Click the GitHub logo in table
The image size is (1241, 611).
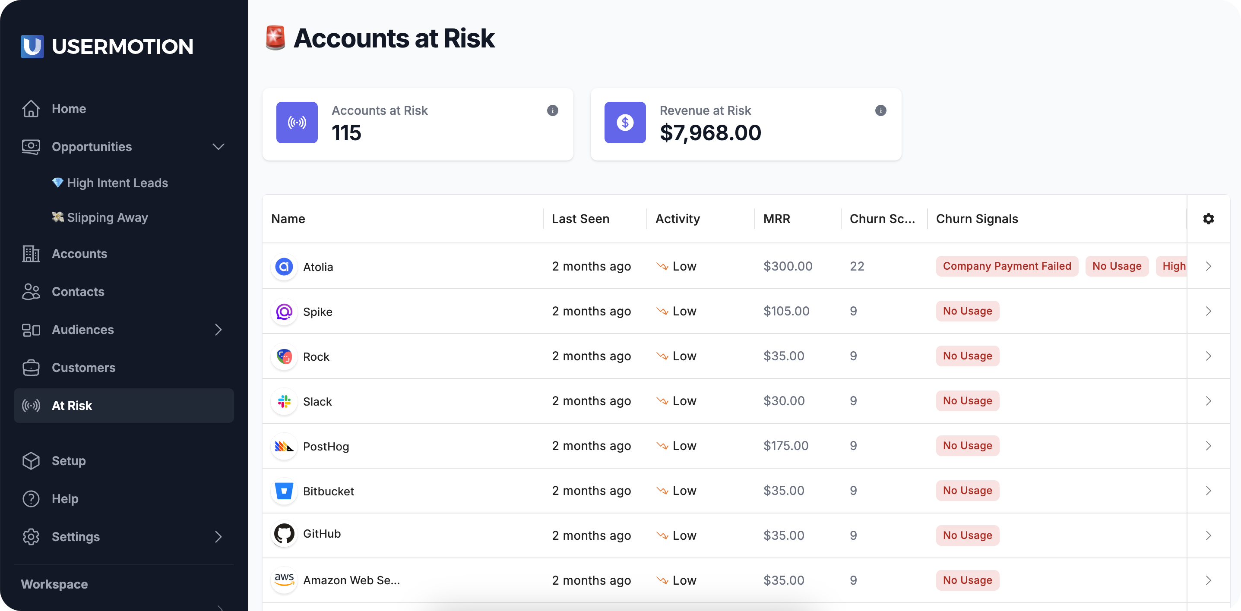[x=284, y=534]
